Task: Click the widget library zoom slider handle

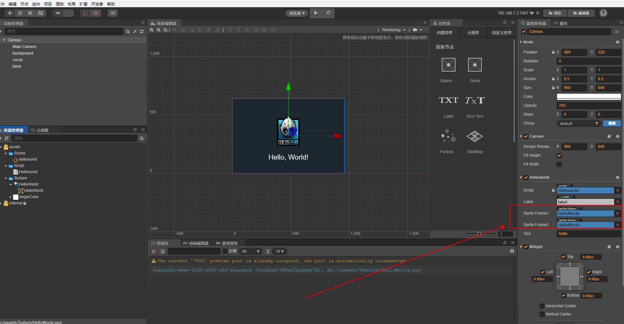Action: [479, 234]
